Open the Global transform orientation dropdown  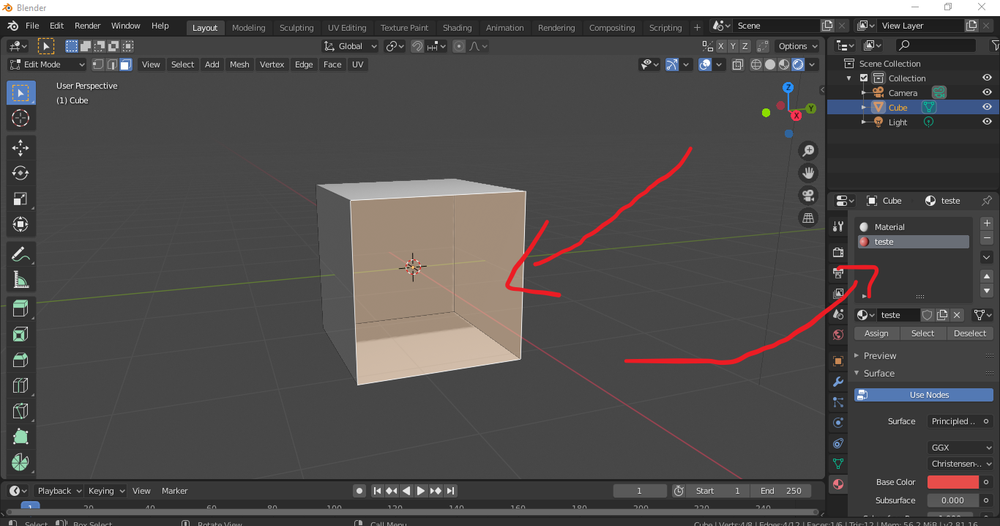[x=350, y=46]
